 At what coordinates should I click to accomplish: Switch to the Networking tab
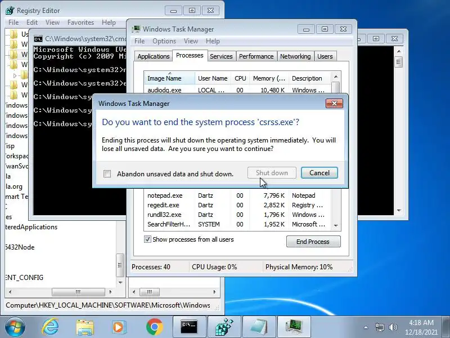[x=295, y=56]
